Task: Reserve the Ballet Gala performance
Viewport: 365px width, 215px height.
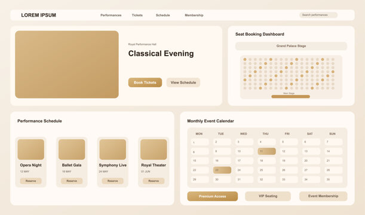Action: (72, 181)
